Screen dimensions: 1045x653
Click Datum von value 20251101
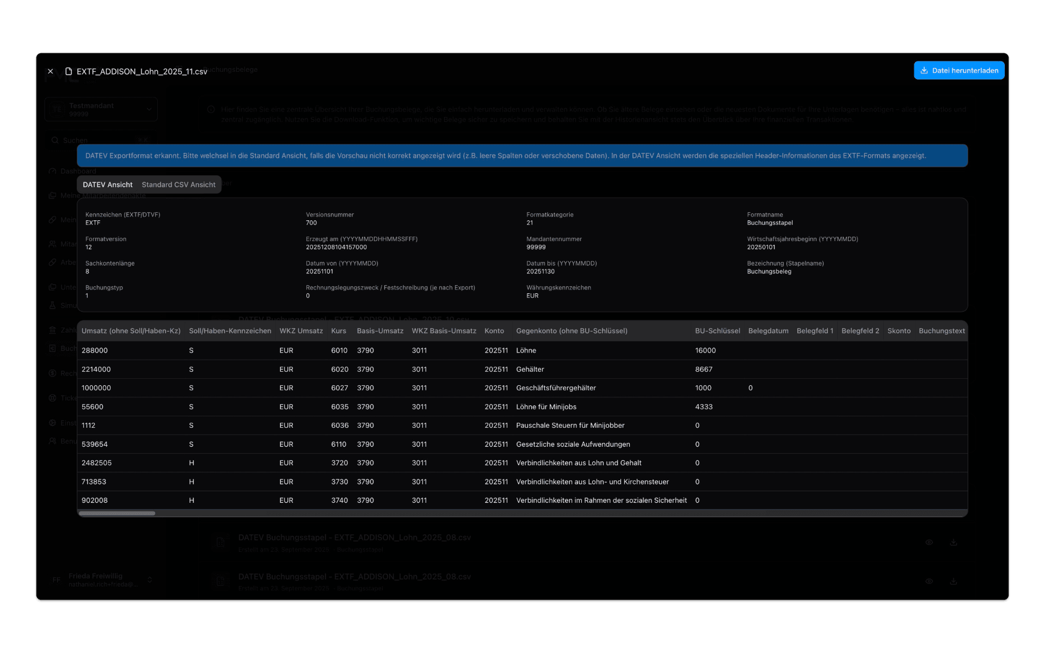pyautogui.click(x=319, y=272)
